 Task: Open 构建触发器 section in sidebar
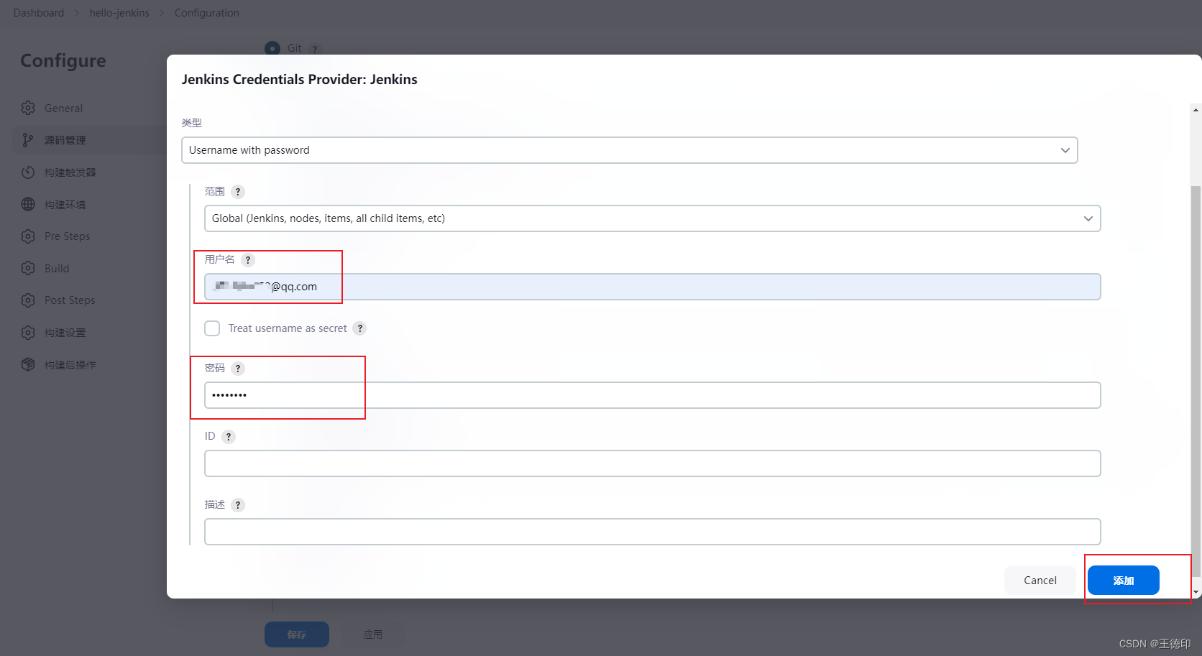click(x=70, y=172)
